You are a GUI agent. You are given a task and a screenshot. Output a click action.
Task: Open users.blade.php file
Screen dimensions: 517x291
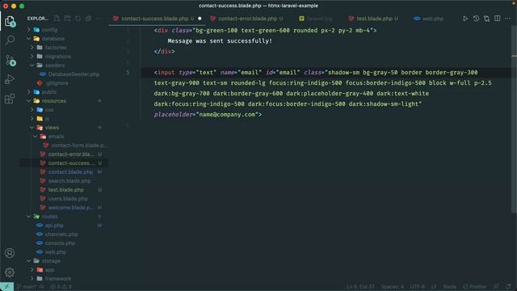coord(68,199)
